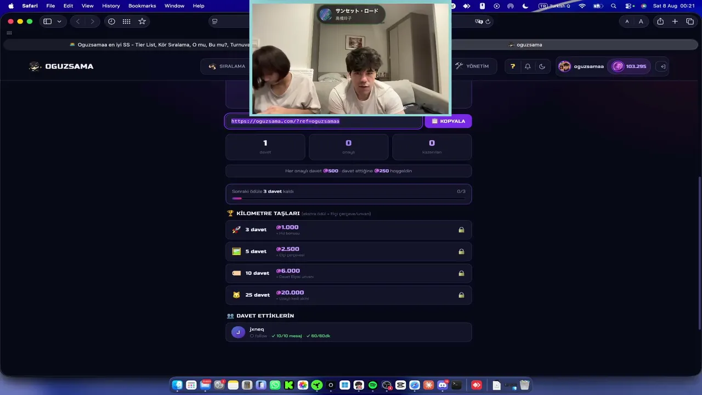This screenshot has height=395, width=702.
Task: Open the YÖNETİM navigation item
Action: click(x=472, y=66)
